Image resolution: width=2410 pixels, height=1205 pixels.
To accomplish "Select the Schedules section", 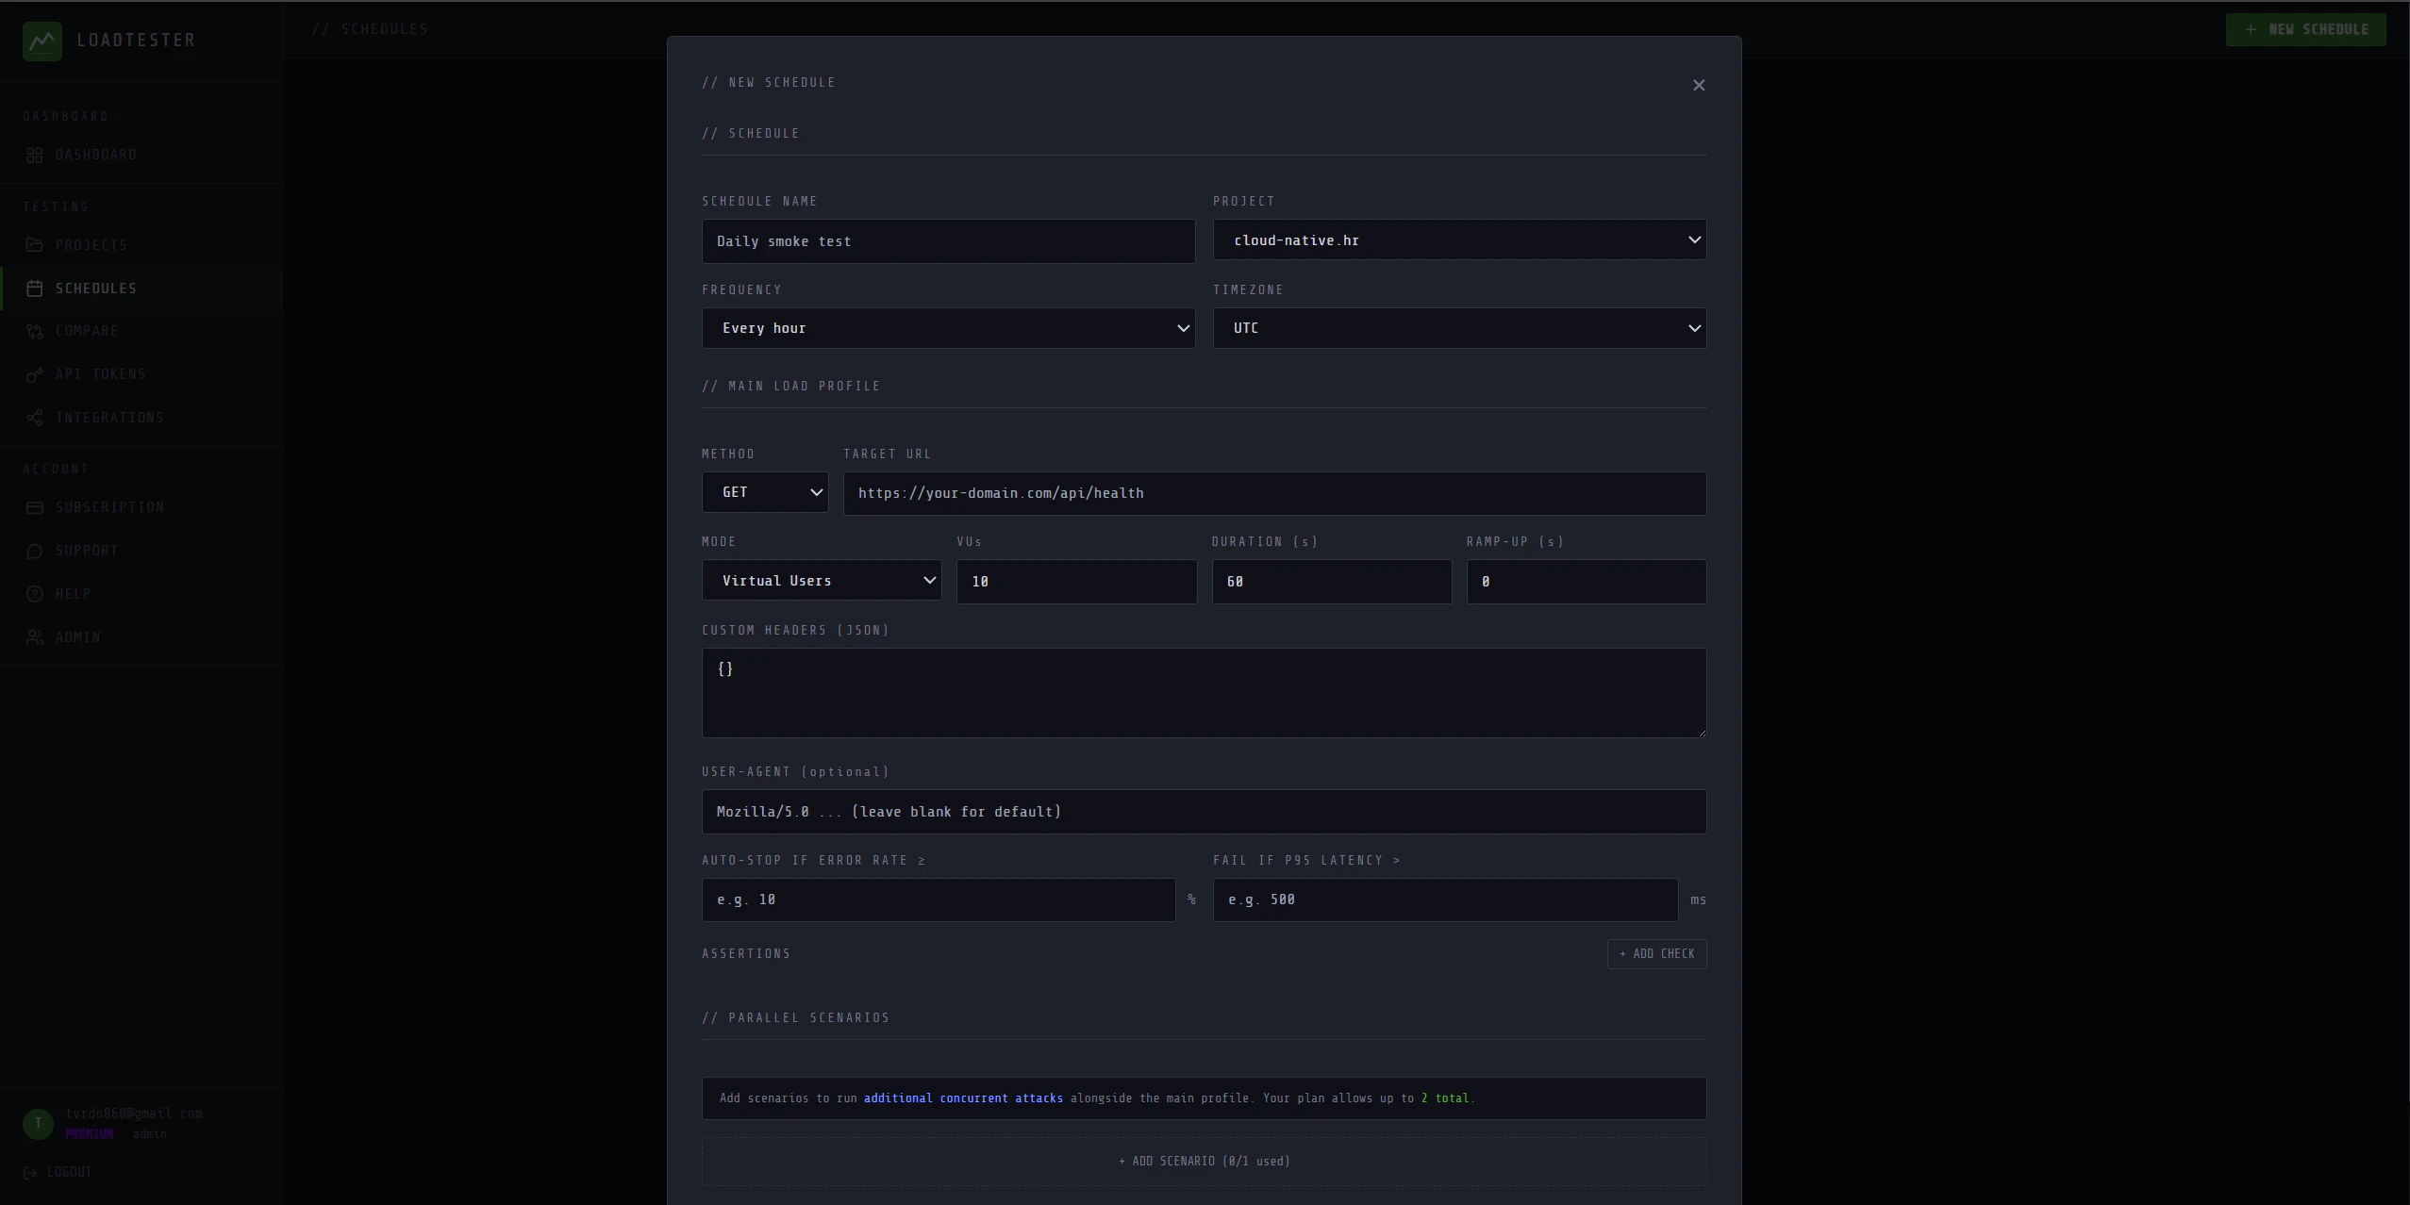I will point(96,288).
